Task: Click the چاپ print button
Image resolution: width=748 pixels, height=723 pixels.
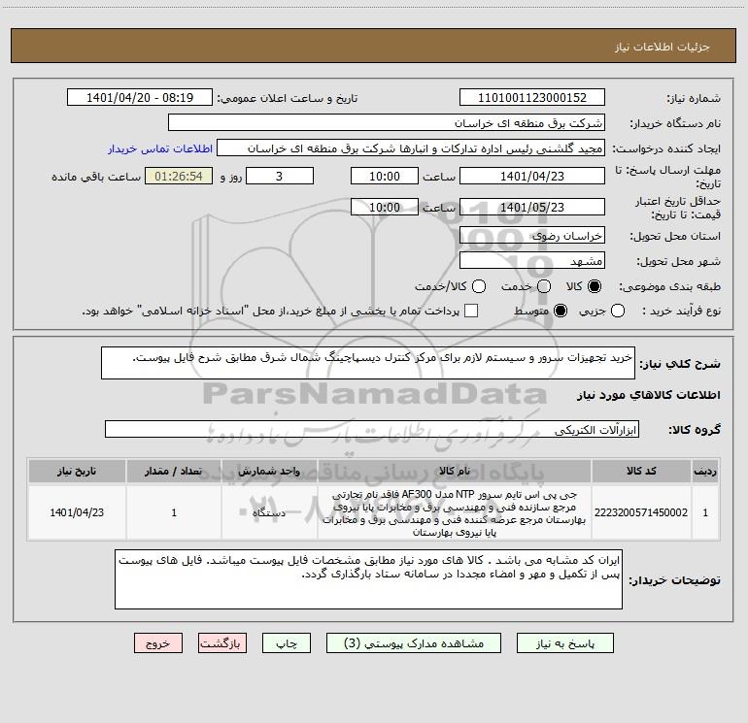Action: click(287, 643)
